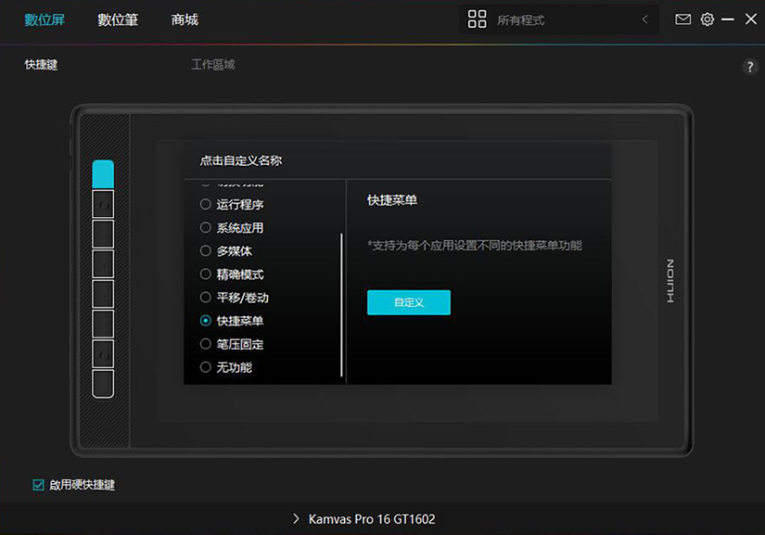
Task: Select the fourth tablet hotkey button
Action: [x=103, y=264]
